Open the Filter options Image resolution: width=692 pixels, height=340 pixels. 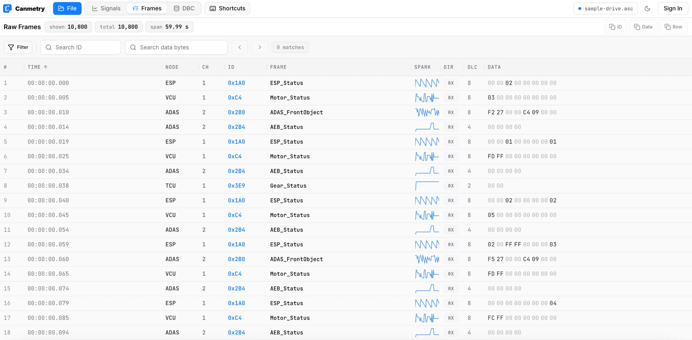(x=18, y=47)
